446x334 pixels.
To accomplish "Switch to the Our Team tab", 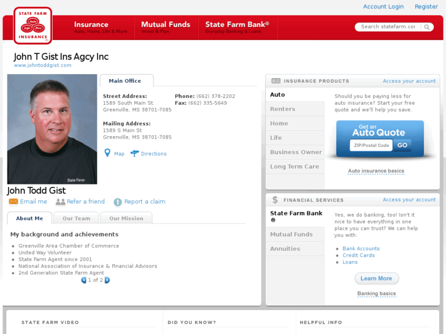I will point(76,218).
